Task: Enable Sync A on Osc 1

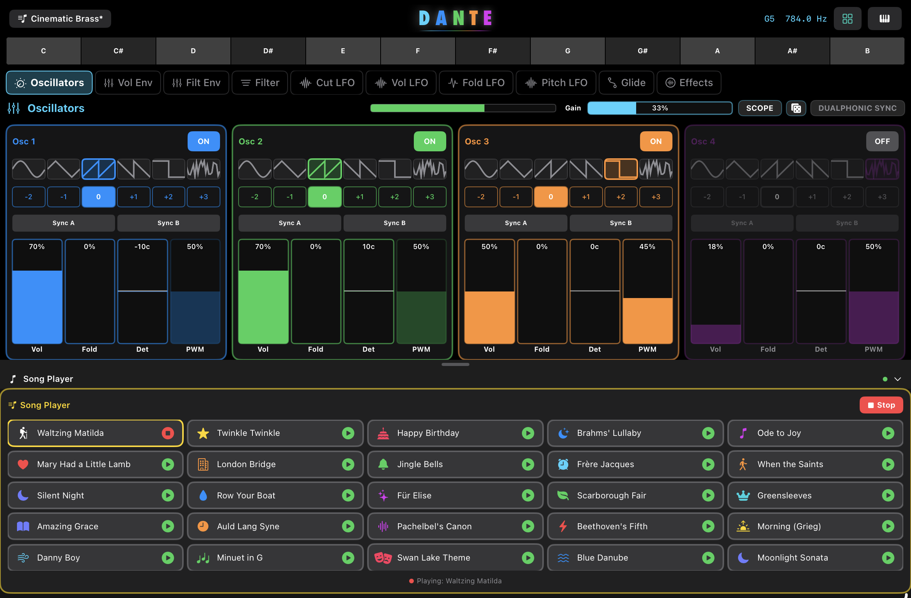Action: pyautogui.click(x=64, y=223)
